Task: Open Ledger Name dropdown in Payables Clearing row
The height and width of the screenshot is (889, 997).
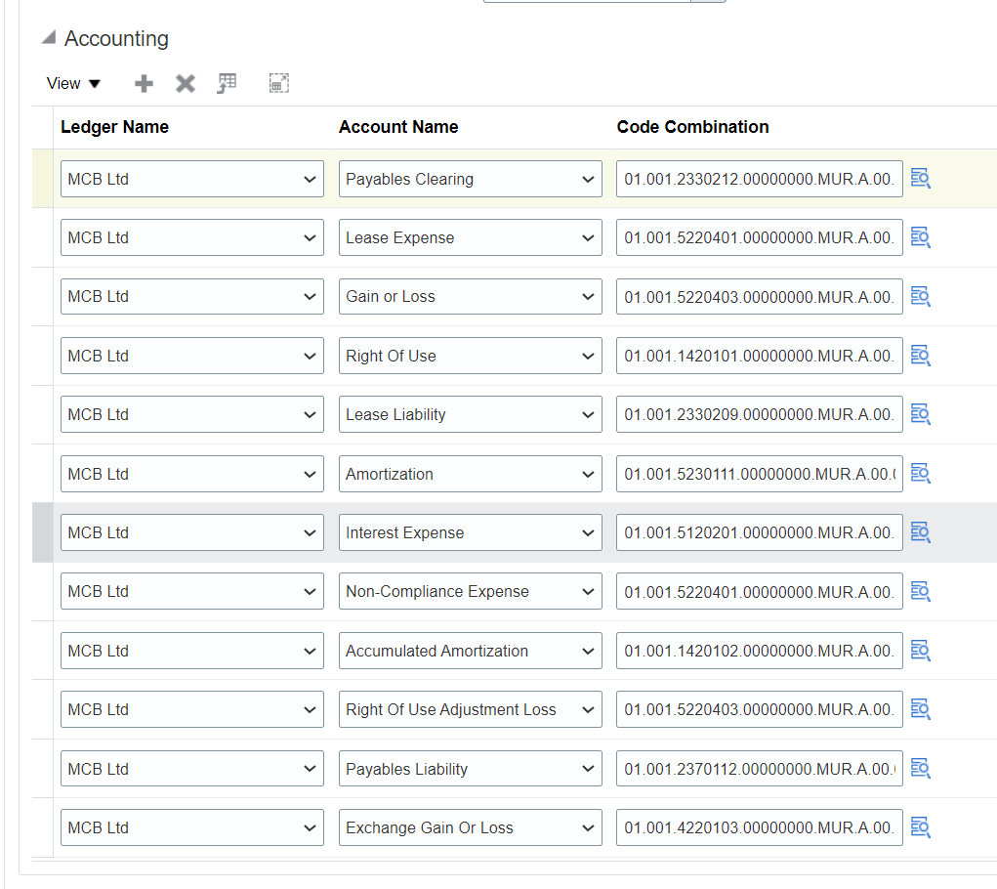Action: point(192,179)
